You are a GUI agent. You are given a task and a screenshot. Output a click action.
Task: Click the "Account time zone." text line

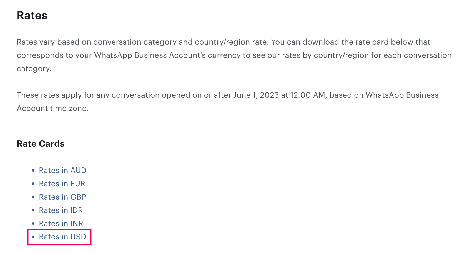(x=53, y=108)
